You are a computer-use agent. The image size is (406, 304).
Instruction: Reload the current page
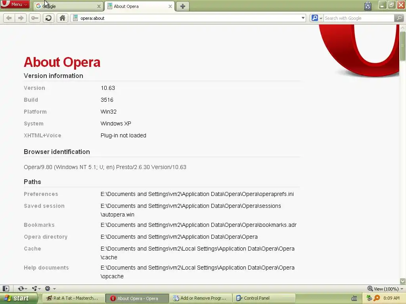pyautogui.click(x=48, y=18)
